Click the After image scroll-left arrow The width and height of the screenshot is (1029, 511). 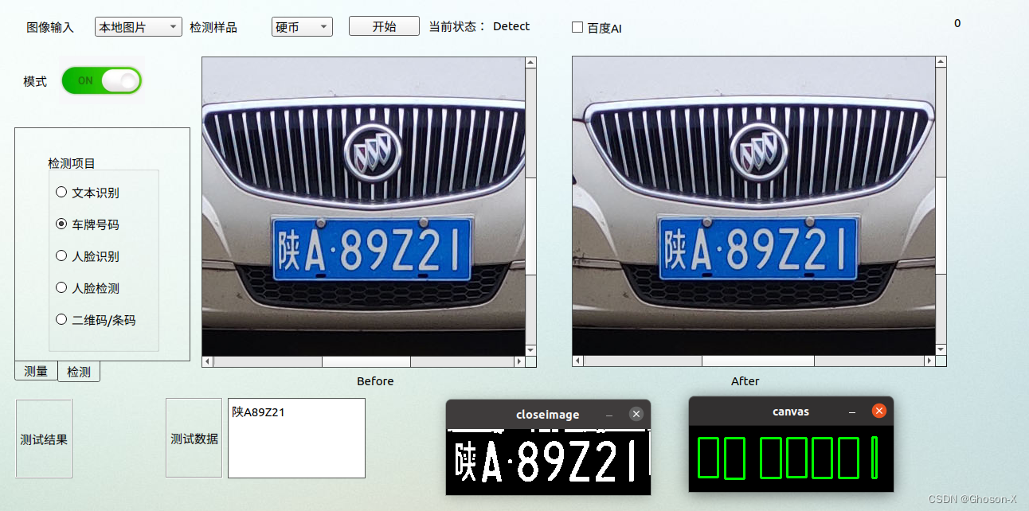coord(578,361)
